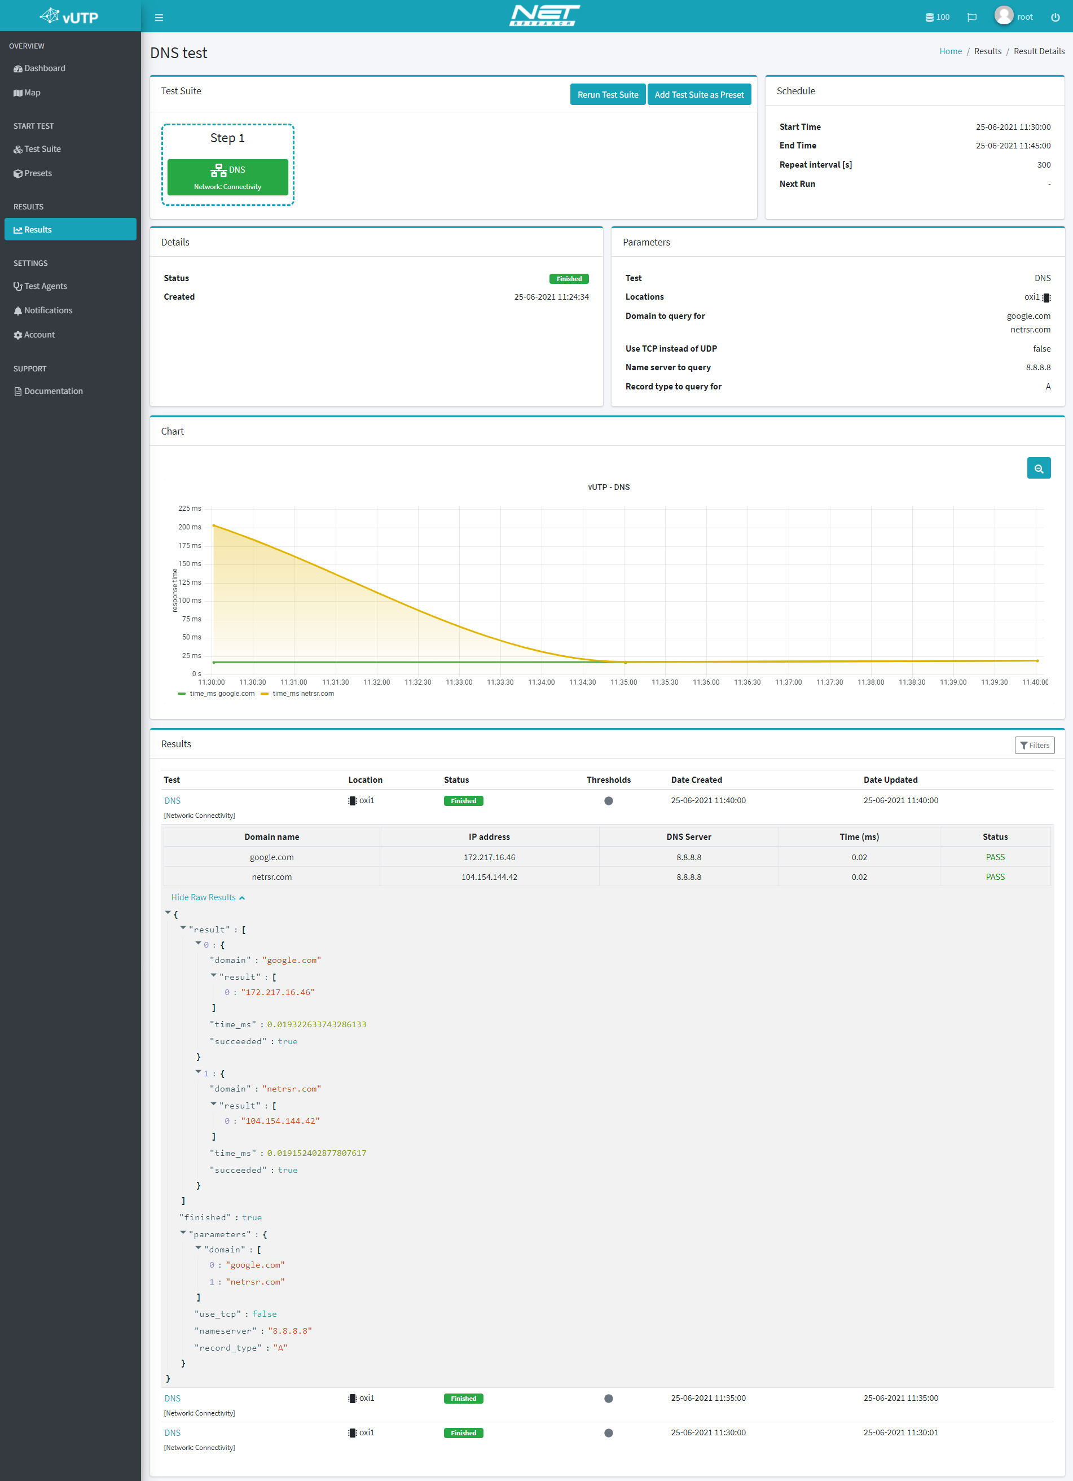This screenshot has width=1073, height=1481.
Task: Open Presets in the sidebar
Action: click(71, 173)
